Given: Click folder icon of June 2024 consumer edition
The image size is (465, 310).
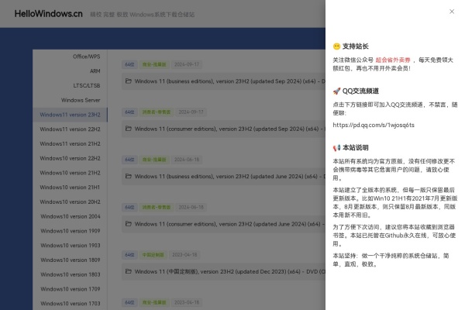Looking at the screenshot, I should (129, 224).
